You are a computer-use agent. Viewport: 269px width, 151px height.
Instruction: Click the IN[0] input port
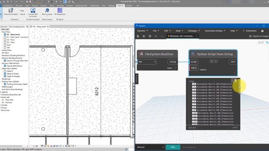pyautogui.click(x=194, y=68)
